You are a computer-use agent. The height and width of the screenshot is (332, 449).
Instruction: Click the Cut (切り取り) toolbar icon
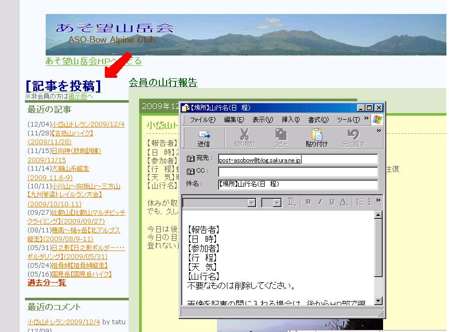(x=244, y=138)
